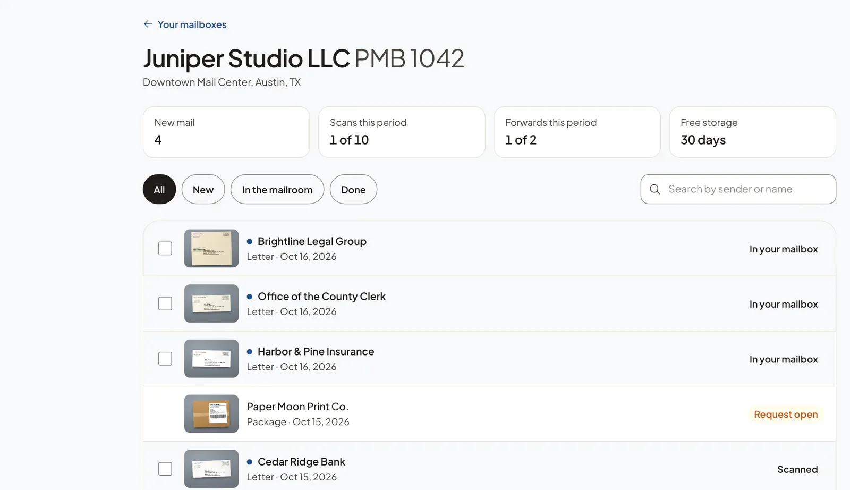The height and width of the screenshot is (490, 850).
Task: Click the New mail stat card
Action: click(226, 132)
